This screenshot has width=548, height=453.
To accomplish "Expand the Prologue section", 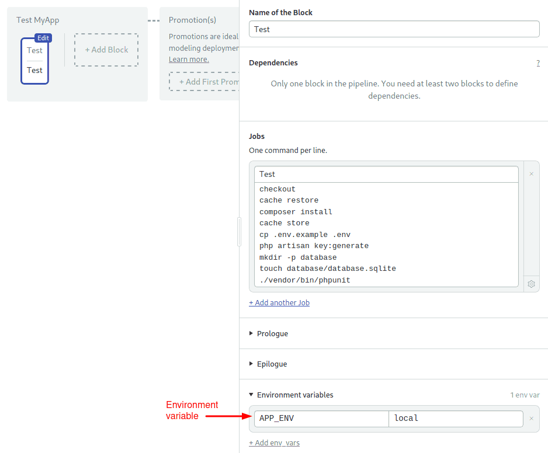I will tap(272, 334).
